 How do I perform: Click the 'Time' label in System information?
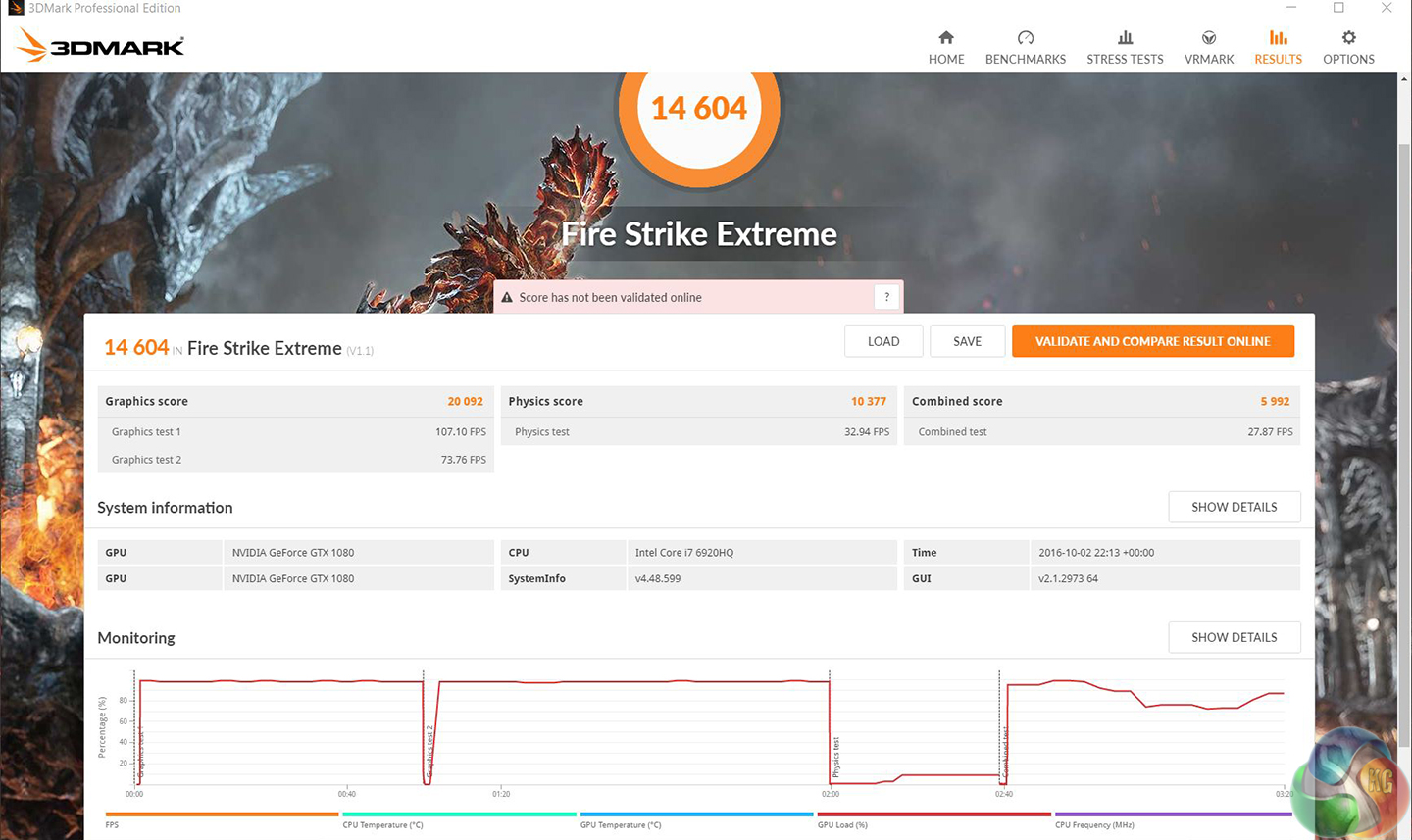click(924, 552)
